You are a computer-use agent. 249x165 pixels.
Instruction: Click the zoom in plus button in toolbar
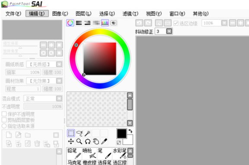pyautogui.click(x=241, y=23)
